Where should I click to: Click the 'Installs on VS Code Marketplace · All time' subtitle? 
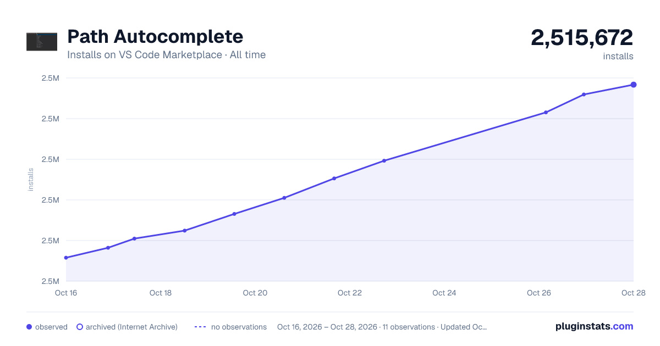tap(166, 55)
